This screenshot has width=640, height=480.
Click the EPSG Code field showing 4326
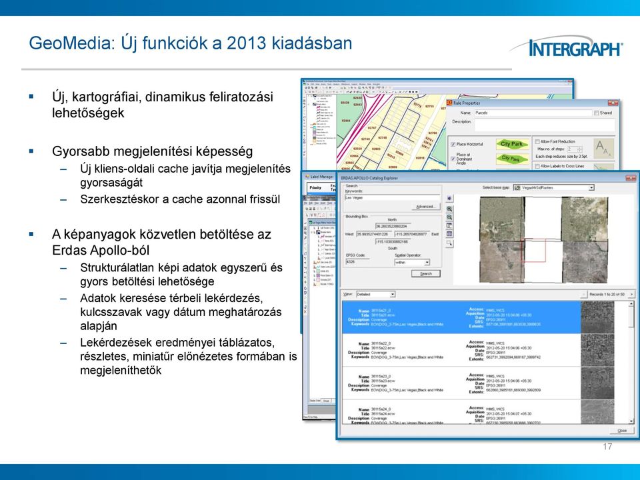(357, 261)
